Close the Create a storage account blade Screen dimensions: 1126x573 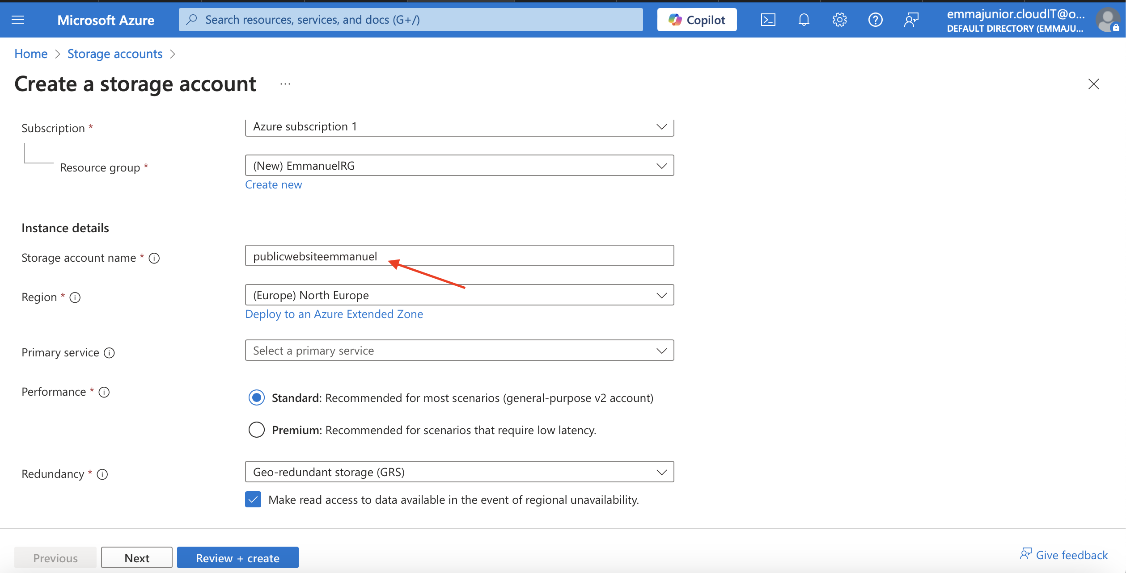point(1093,84)
